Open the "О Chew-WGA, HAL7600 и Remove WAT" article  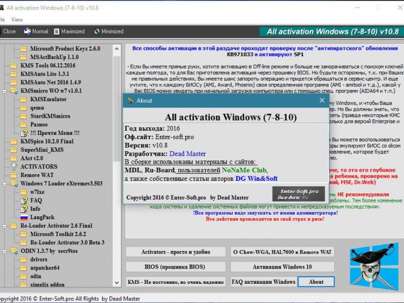tap(282, 252)
